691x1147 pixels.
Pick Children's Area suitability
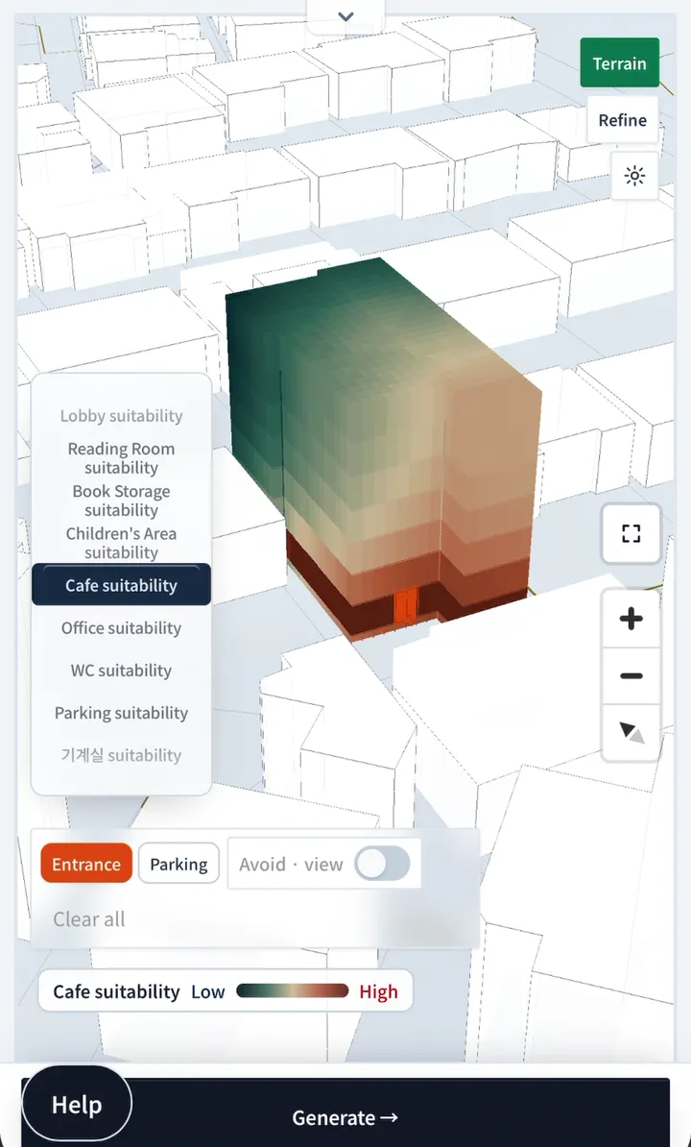pyautogui.click(x=121, y=543)
